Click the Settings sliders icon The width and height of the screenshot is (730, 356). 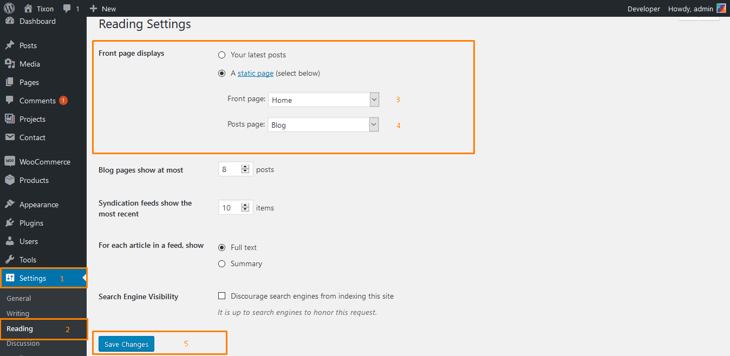click(x=10, y=278)
